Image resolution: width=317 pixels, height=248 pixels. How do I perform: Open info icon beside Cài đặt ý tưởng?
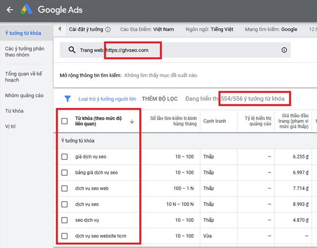pyautogui.click(x=108, y=30)
